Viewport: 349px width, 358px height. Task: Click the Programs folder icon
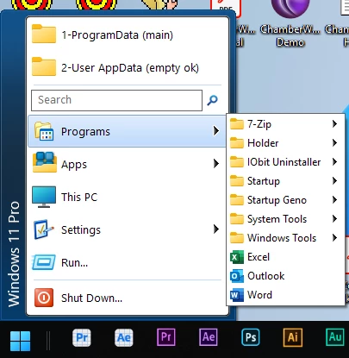click(44, 131)
